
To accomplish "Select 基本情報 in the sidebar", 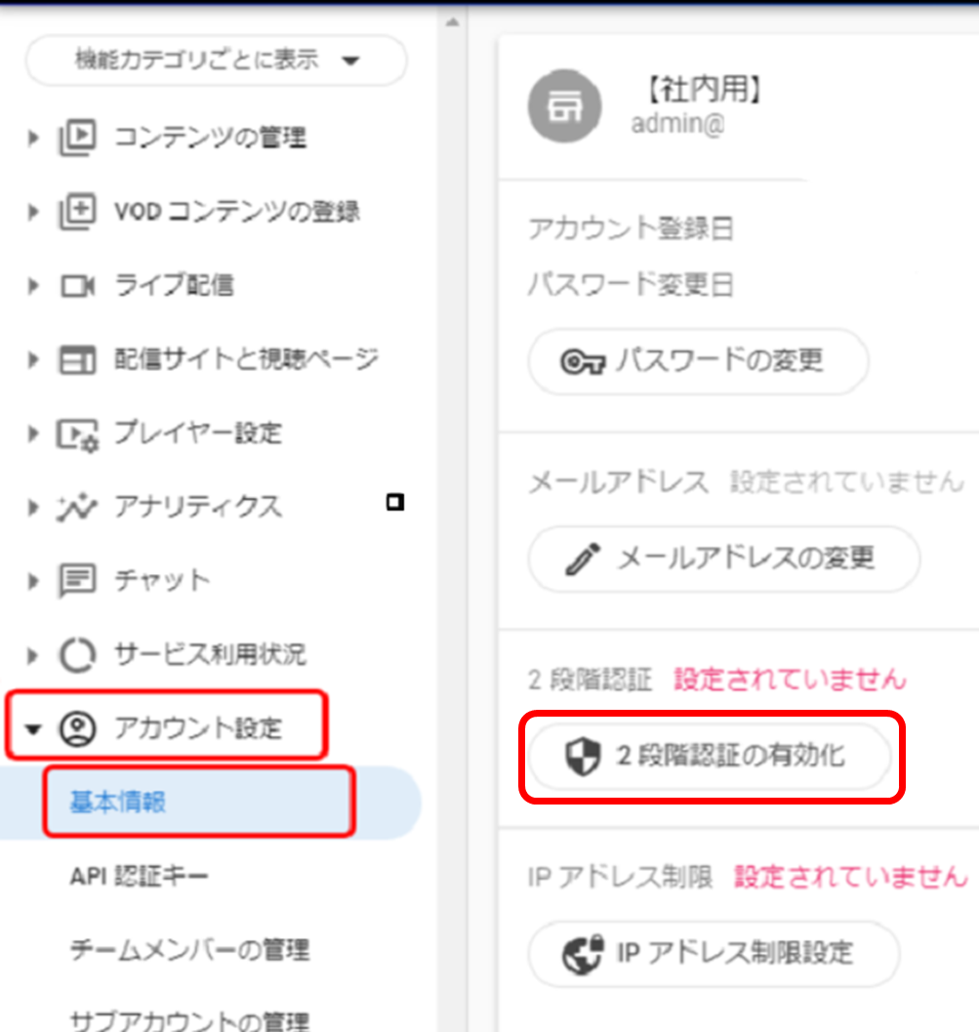I will point(118,803).
